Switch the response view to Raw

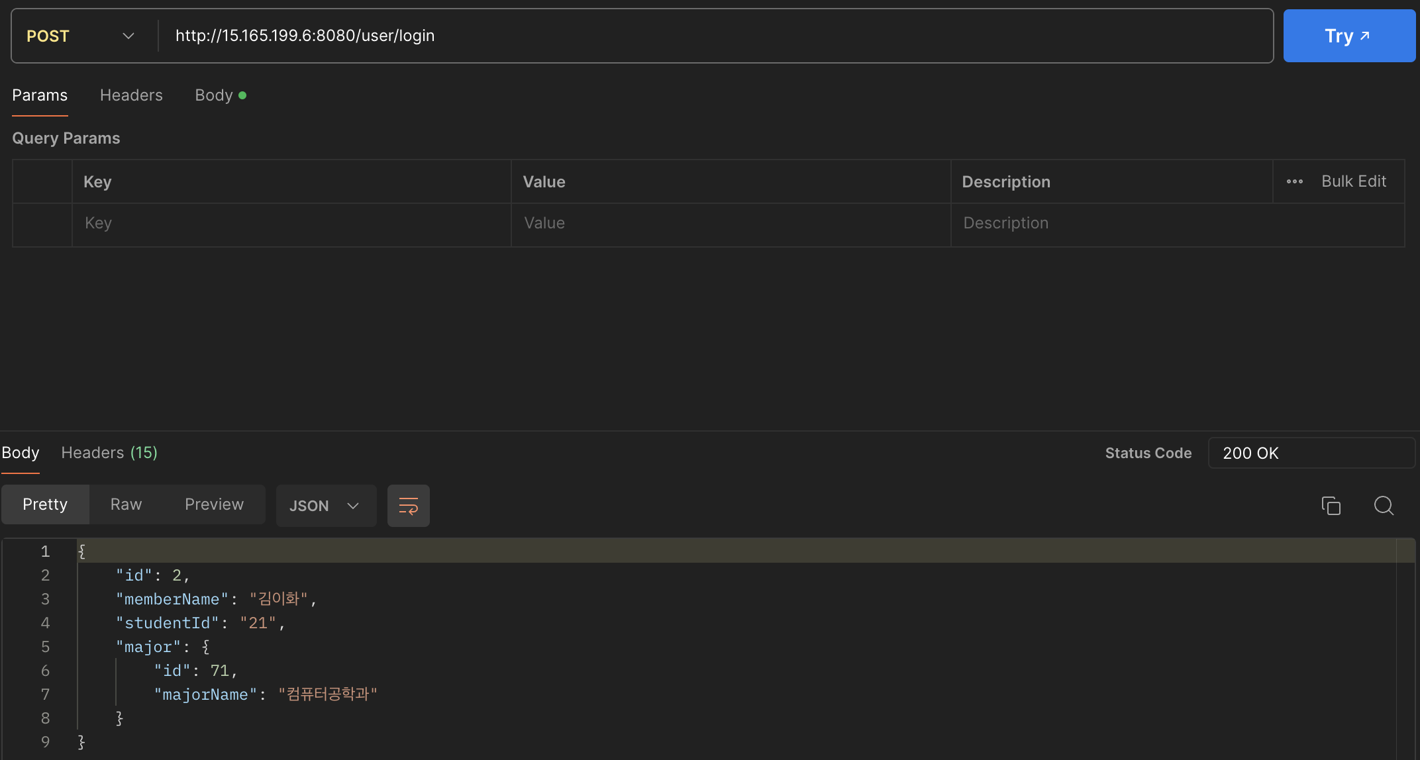coord(126,504)
